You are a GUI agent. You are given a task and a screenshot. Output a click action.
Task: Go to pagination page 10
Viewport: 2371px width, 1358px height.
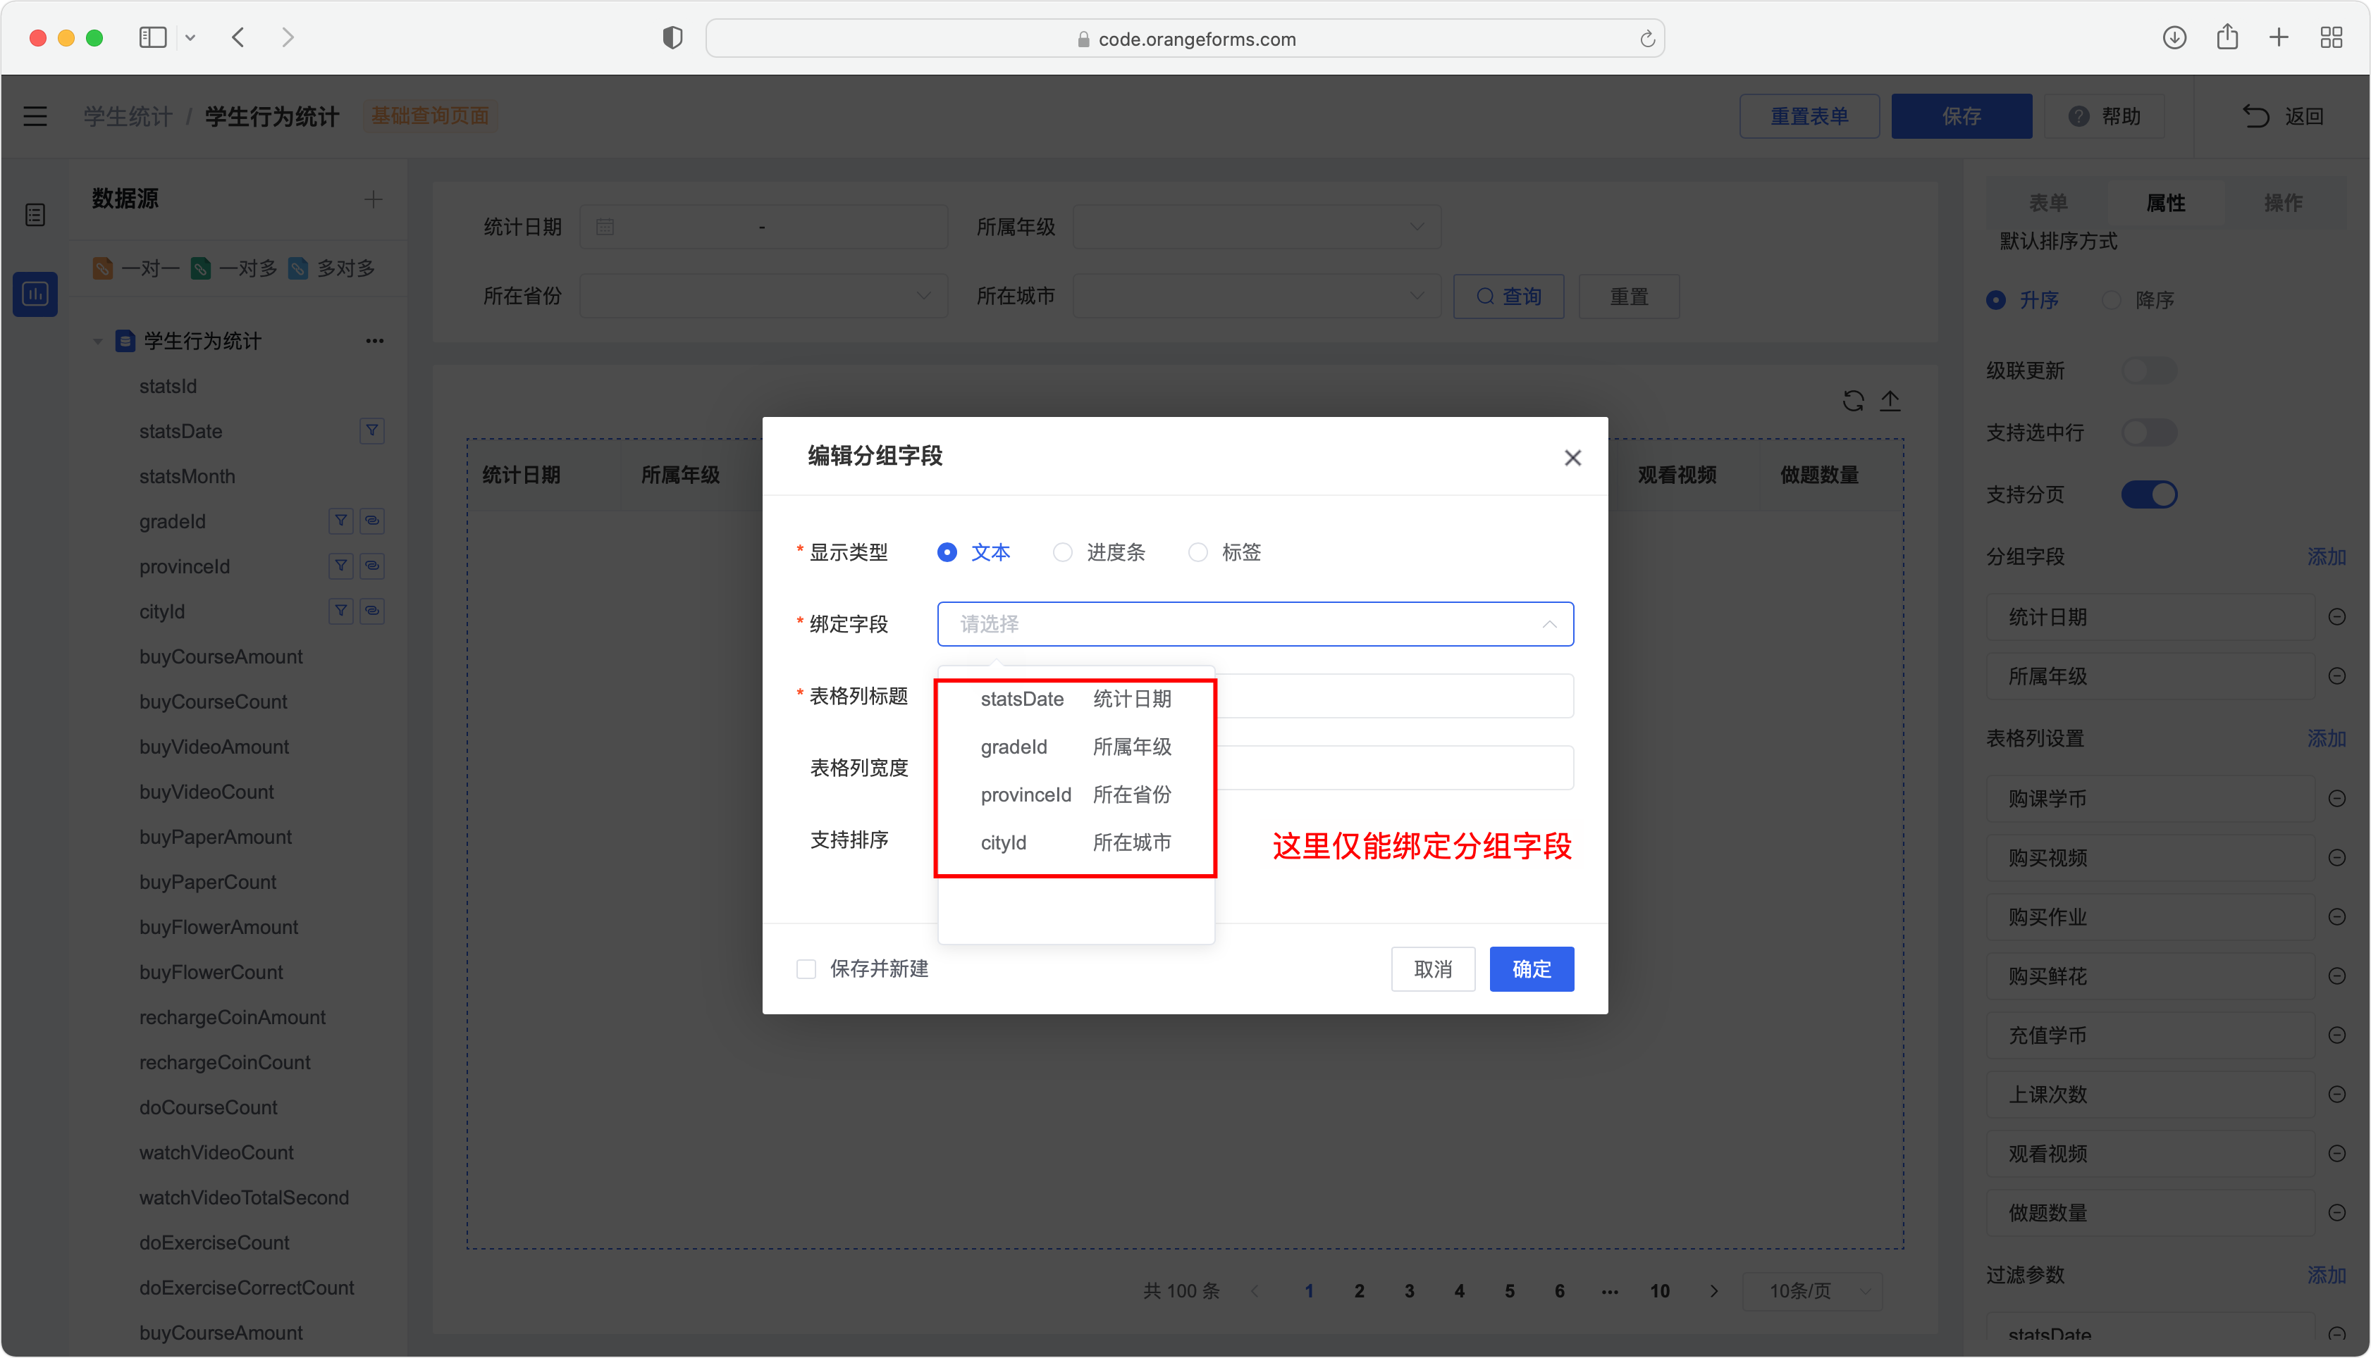click(x=1659, y=1292)
